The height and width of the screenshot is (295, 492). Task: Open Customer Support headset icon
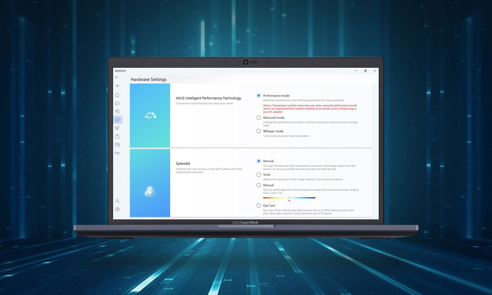click(117, 103)
